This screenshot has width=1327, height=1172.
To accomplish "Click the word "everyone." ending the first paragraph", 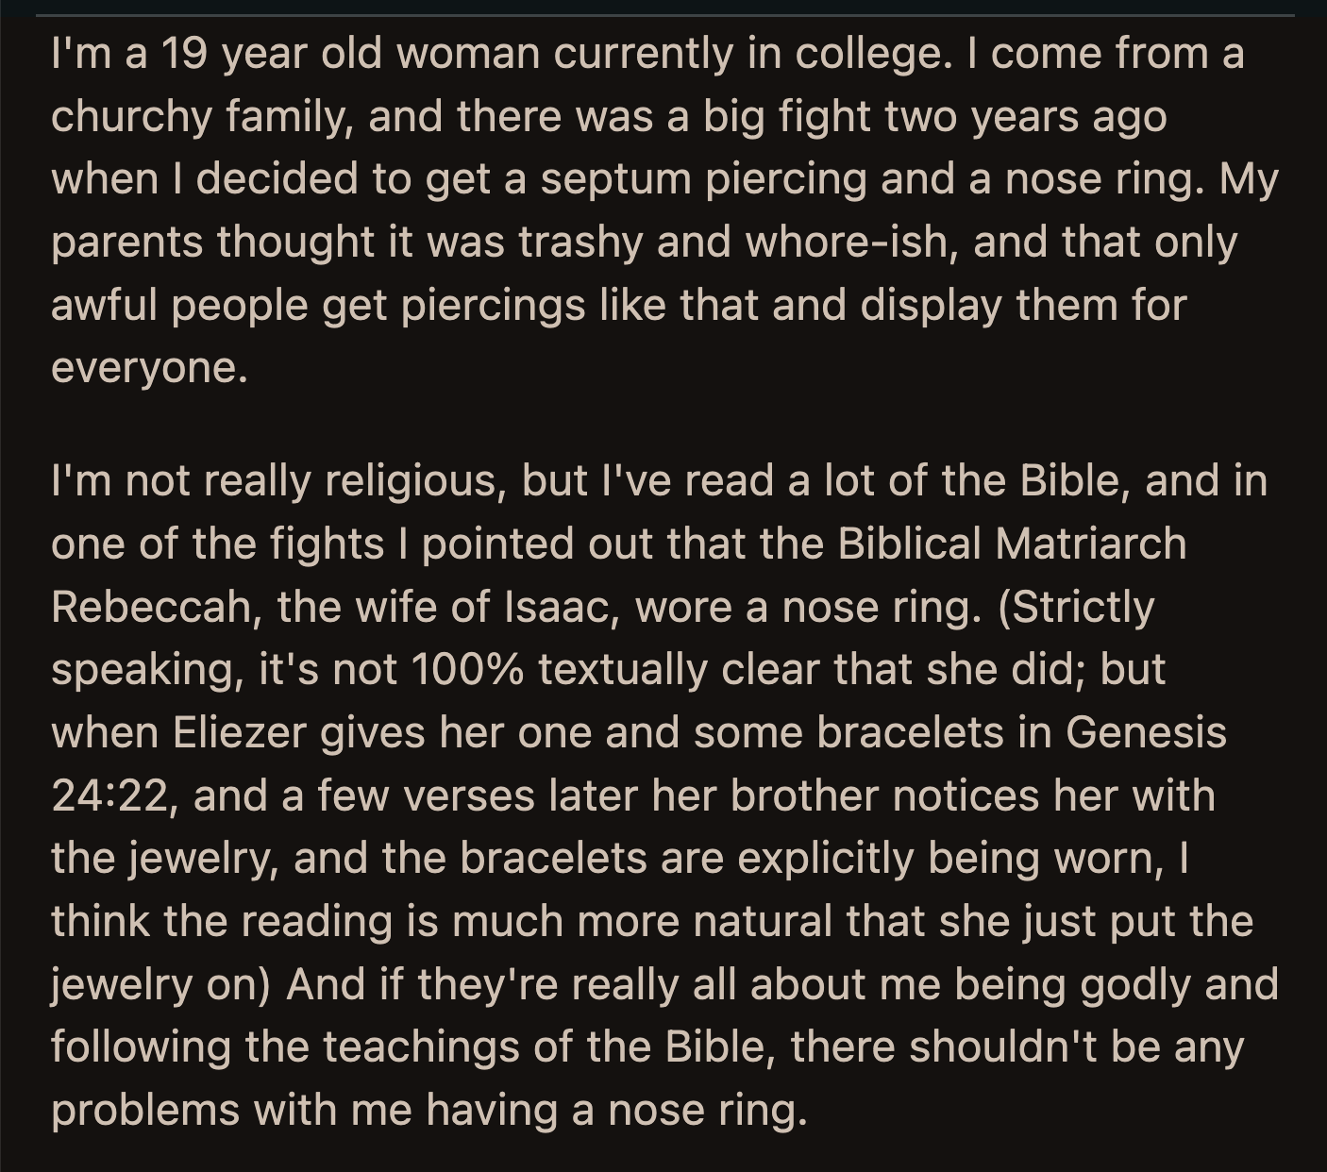I will click(149, 368).
